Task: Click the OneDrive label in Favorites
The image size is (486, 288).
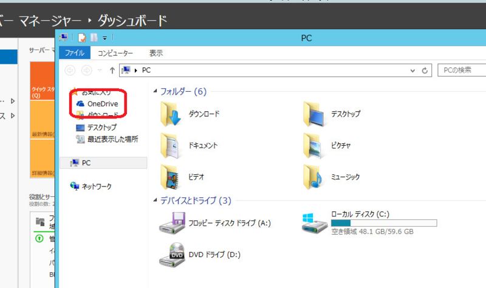Action: tap(103, 103)
